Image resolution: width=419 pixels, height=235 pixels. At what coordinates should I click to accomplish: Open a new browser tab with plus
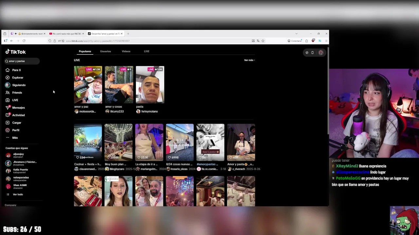point(128,34)
